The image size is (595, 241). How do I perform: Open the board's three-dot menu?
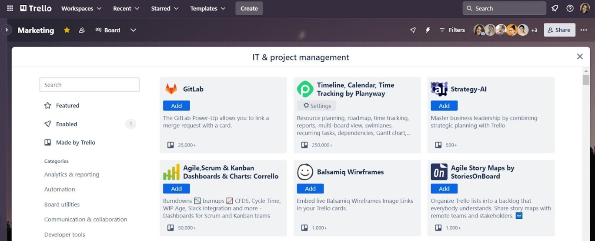click(x=584, y=30)
